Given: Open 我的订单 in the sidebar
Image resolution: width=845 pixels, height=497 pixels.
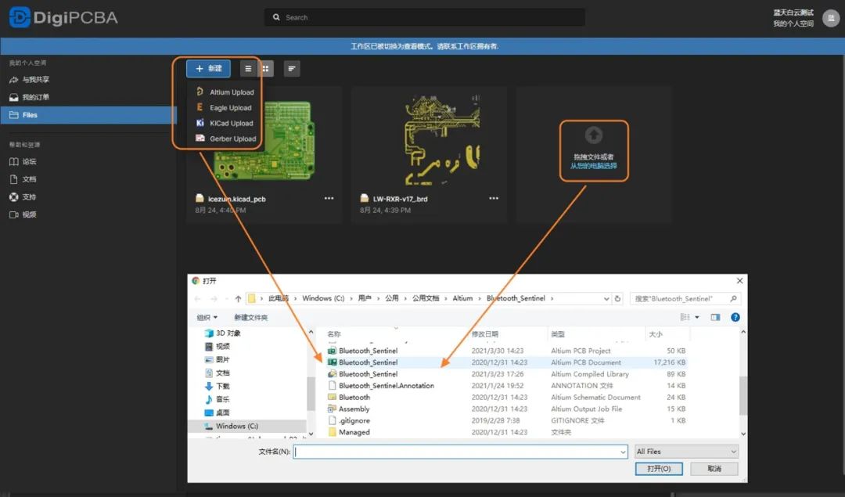Looking at the screenshot, I should (30, 97).
